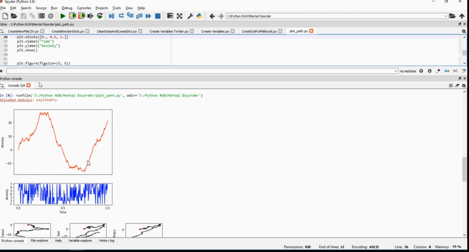
Task: Close the plot_path.py editor tab
Action: coord(311,31)
